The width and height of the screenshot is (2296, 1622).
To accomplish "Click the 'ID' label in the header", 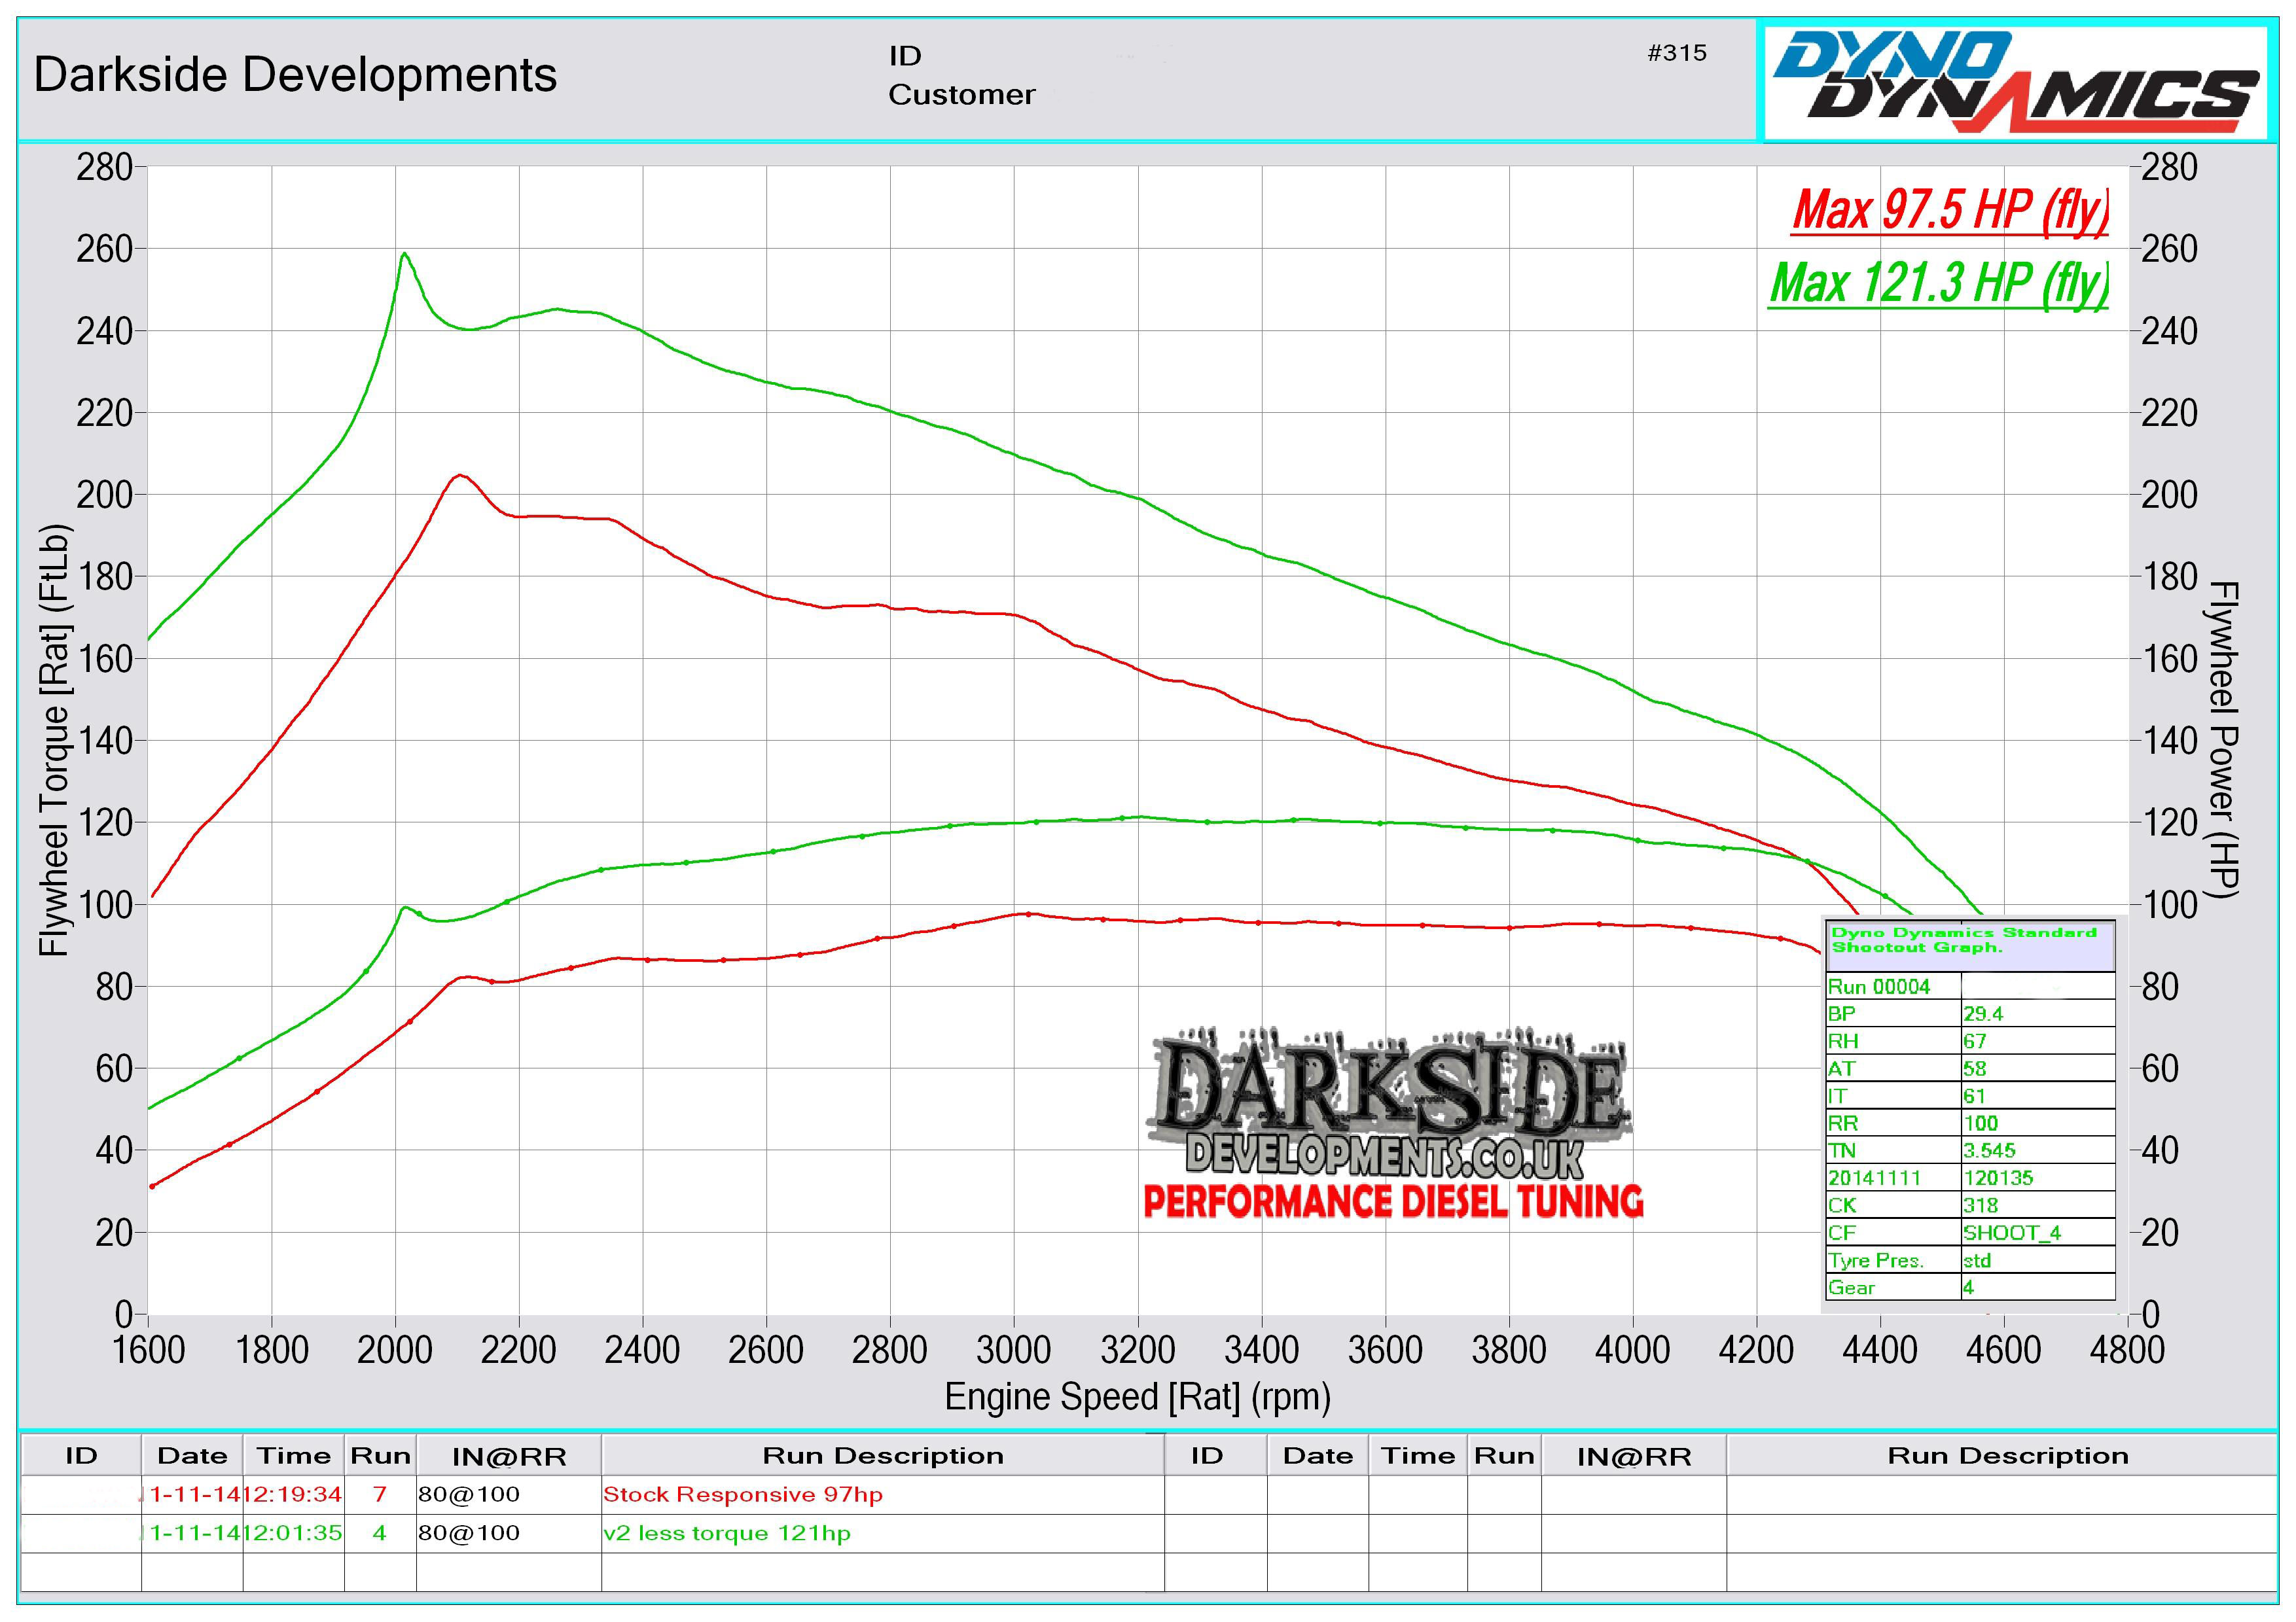I will 905,56.
